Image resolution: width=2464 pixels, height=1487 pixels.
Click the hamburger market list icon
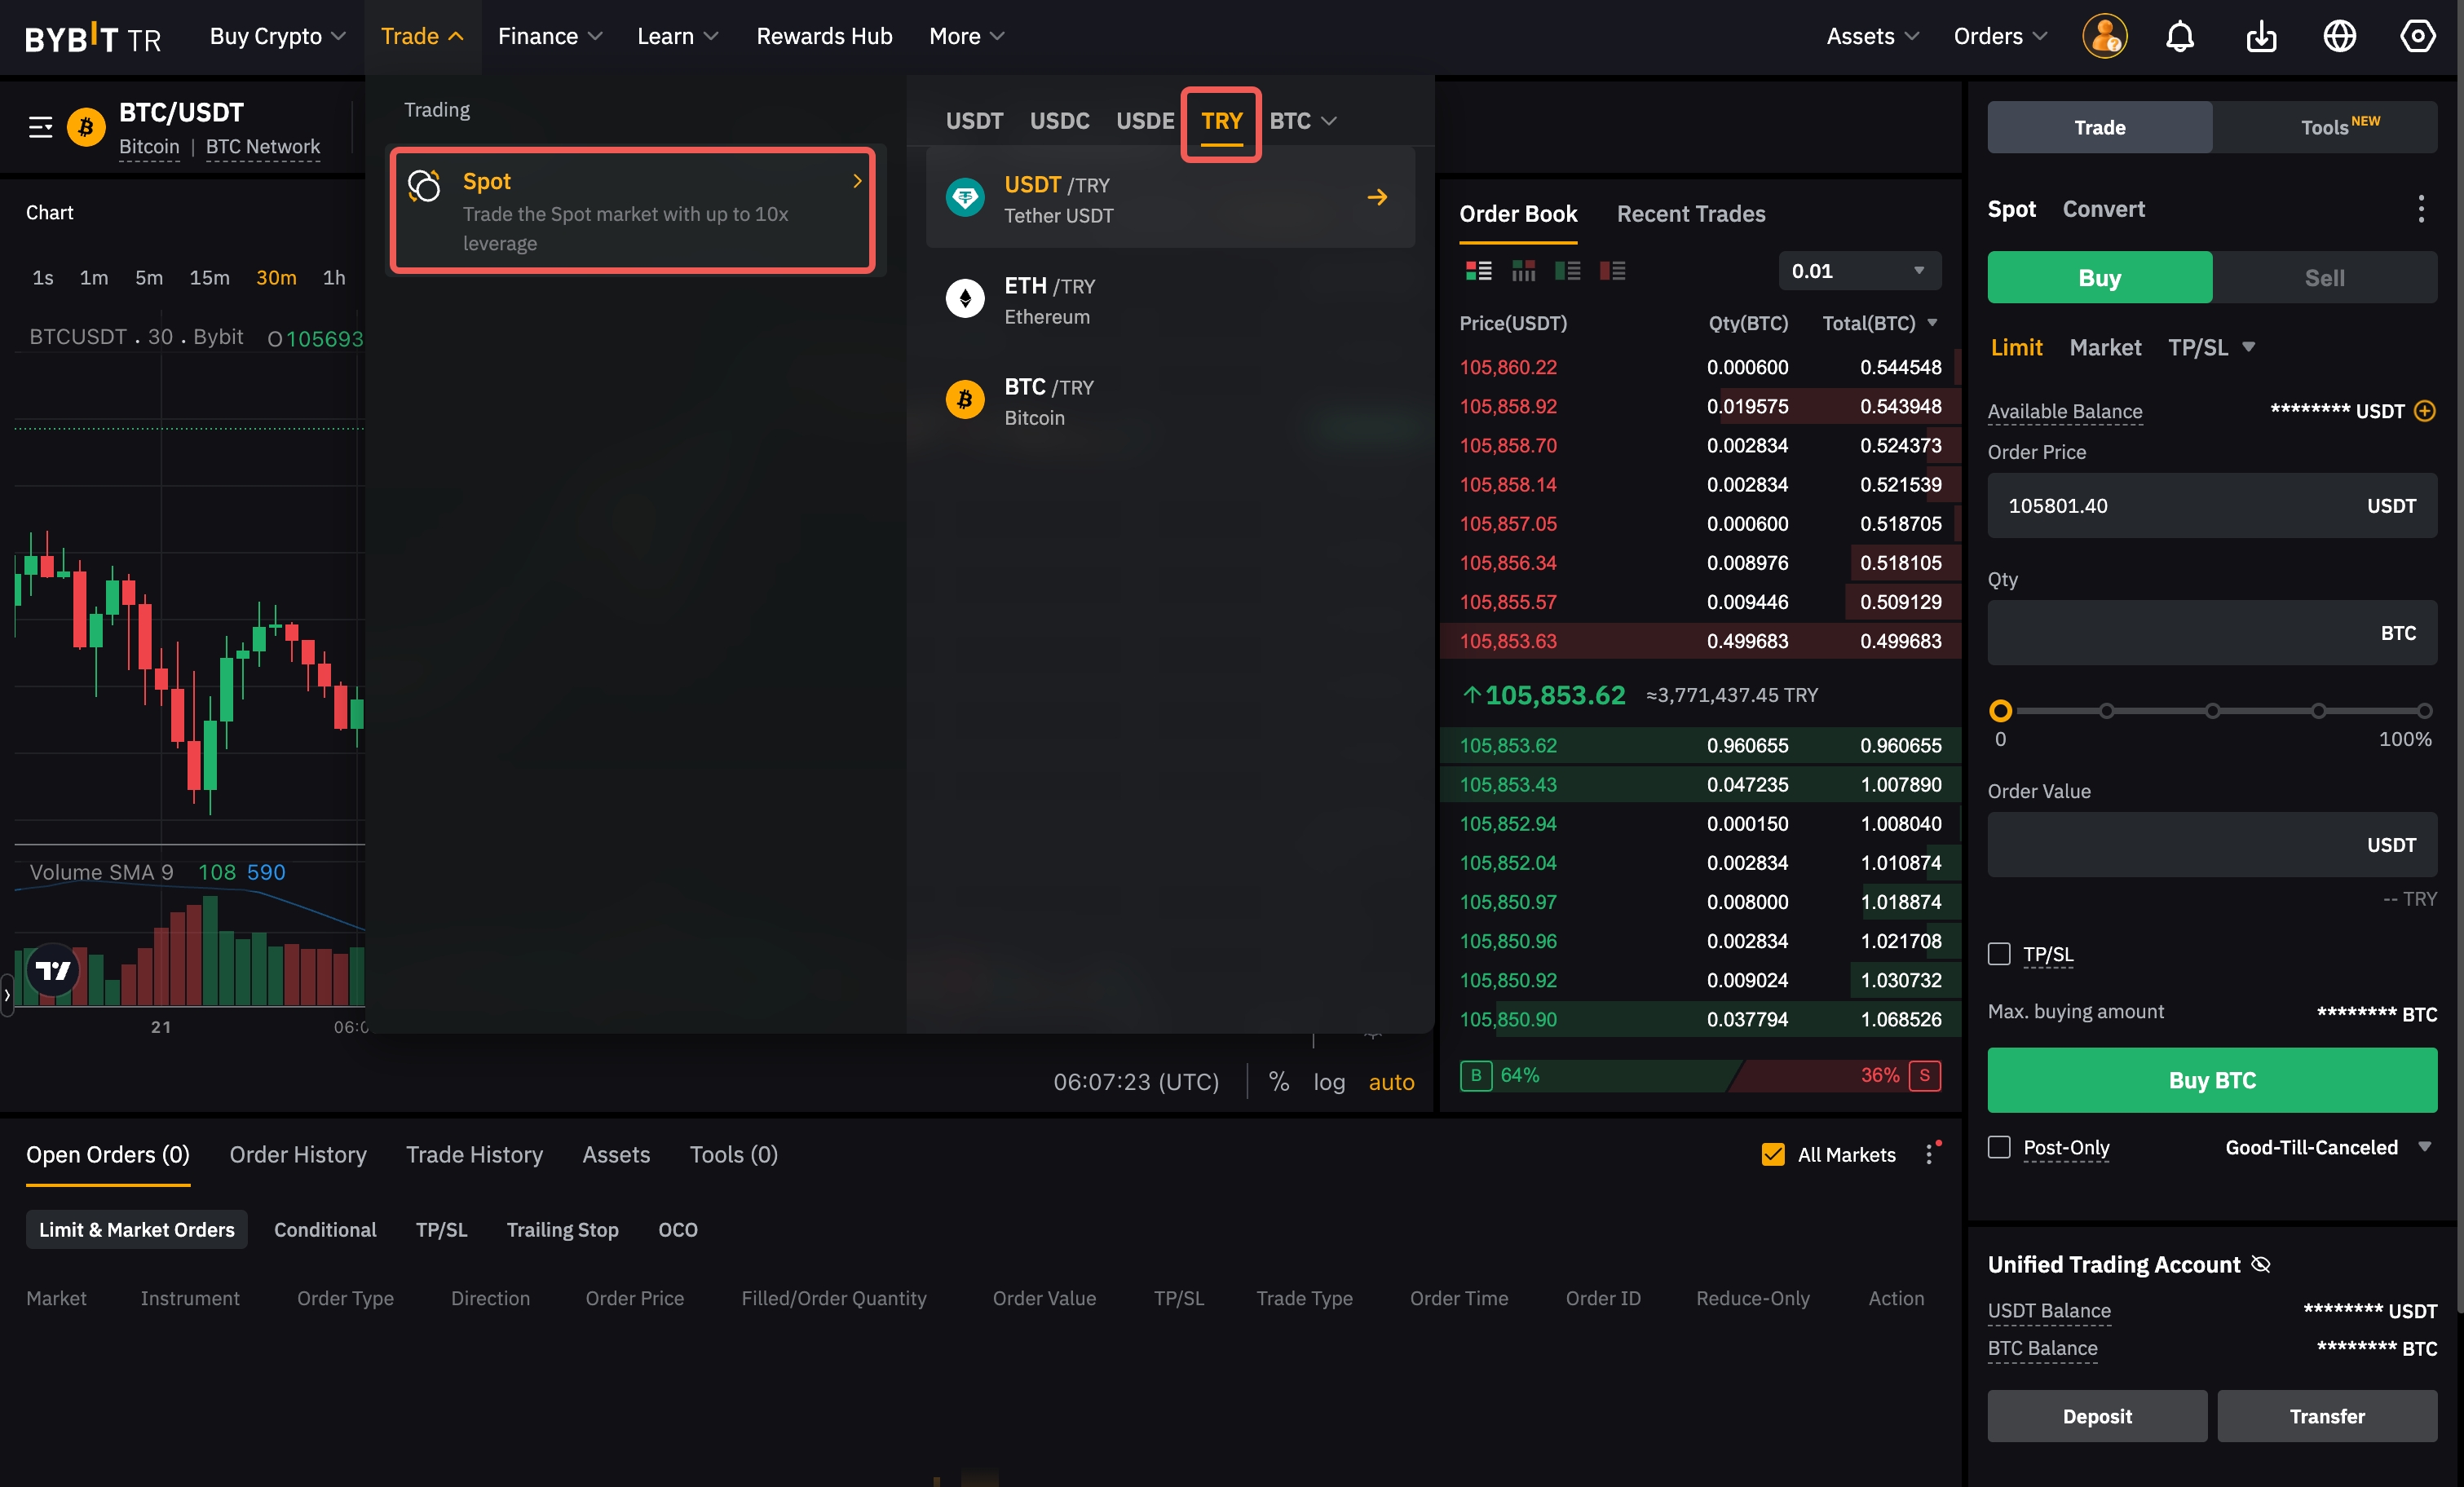pyautogui.click(x=40, y=127)
